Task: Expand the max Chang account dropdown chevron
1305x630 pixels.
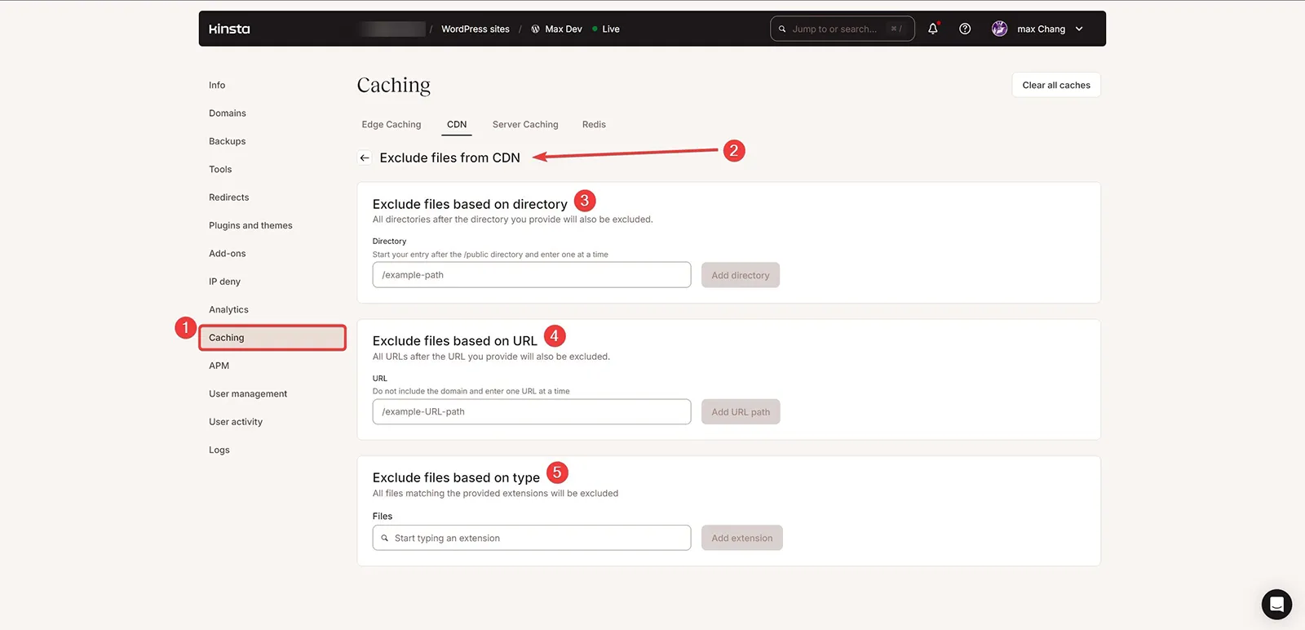Action: [x=1079, y=29]
